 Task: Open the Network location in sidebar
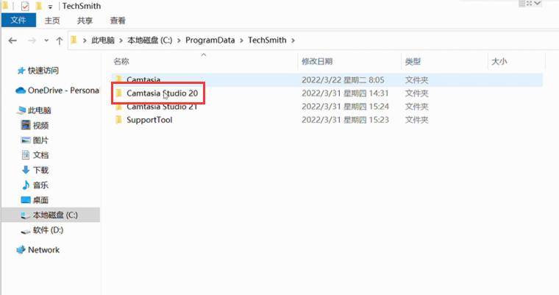click(x=43, y=250)
